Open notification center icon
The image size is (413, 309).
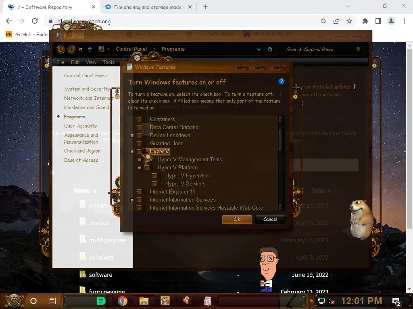[396, 301]
